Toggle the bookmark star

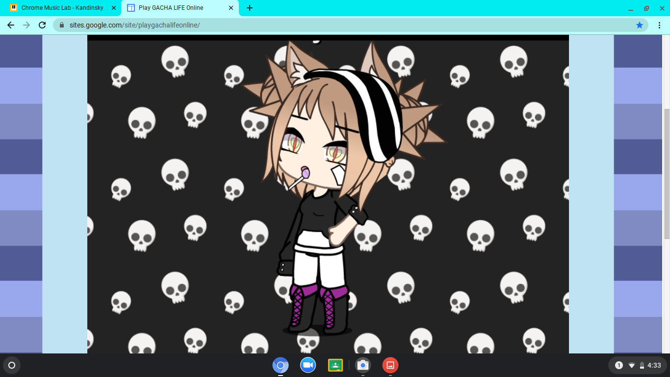pos(640,25)
